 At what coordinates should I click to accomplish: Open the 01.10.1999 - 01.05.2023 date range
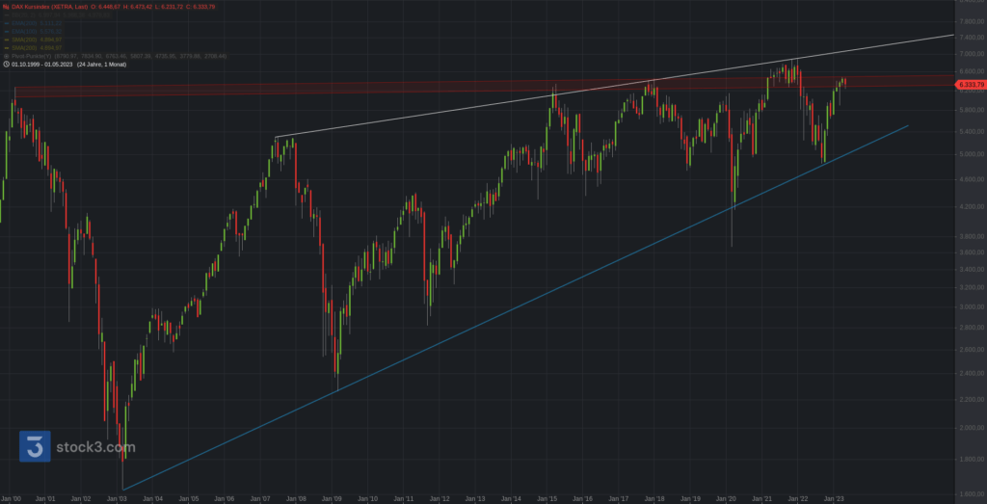click(x=42, y=65)
